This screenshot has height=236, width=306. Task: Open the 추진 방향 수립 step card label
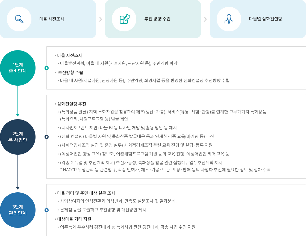click(x=157, y=19)
